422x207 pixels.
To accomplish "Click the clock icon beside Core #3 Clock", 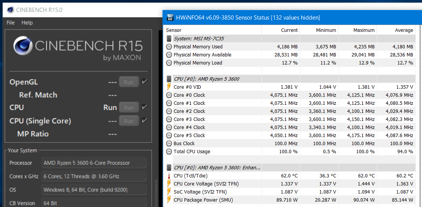I will [169, 119].
